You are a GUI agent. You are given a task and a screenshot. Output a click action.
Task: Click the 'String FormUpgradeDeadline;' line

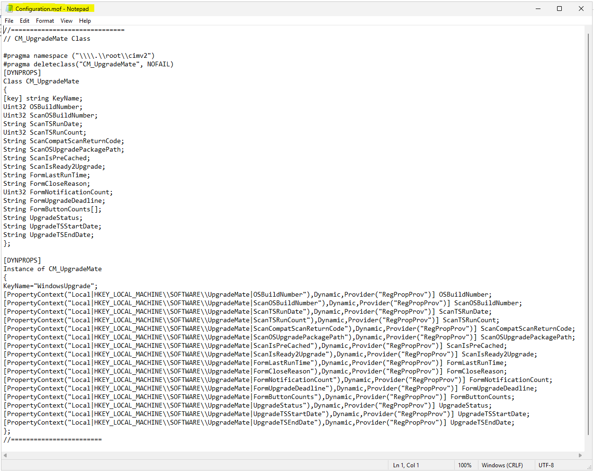point(54,201)
